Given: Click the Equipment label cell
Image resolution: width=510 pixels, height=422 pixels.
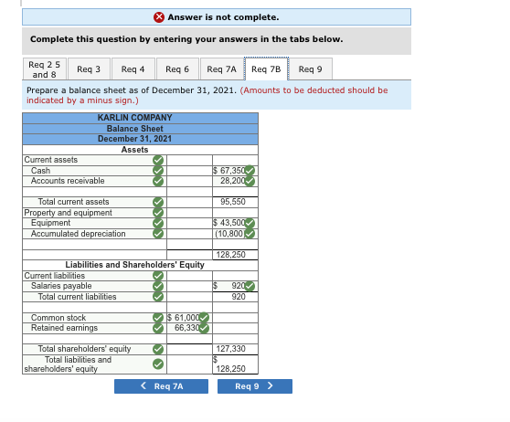Looking at the screenshot, I should point(95,223).
